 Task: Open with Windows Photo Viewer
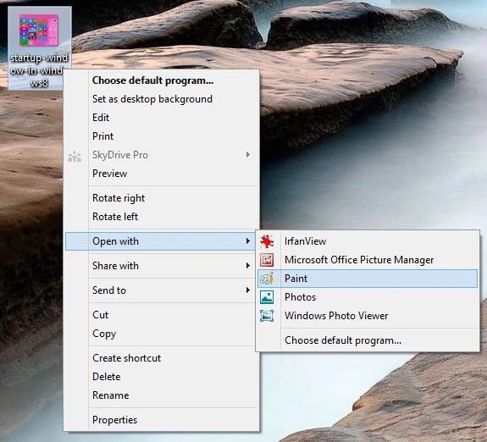coord(368,316)
